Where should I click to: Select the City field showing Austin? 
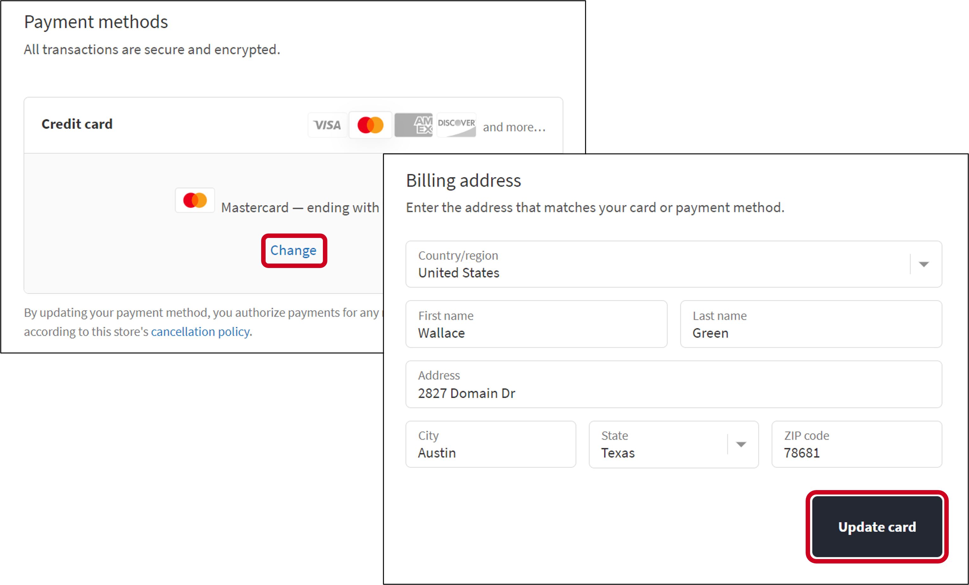pos(490,444)
